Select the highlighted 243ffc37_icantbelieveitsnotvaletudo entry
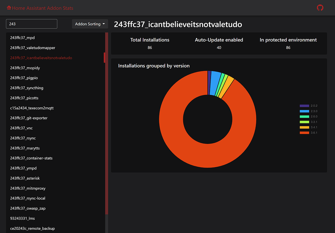The width and height of the screenshot is (335, 233). click(41, 58)
